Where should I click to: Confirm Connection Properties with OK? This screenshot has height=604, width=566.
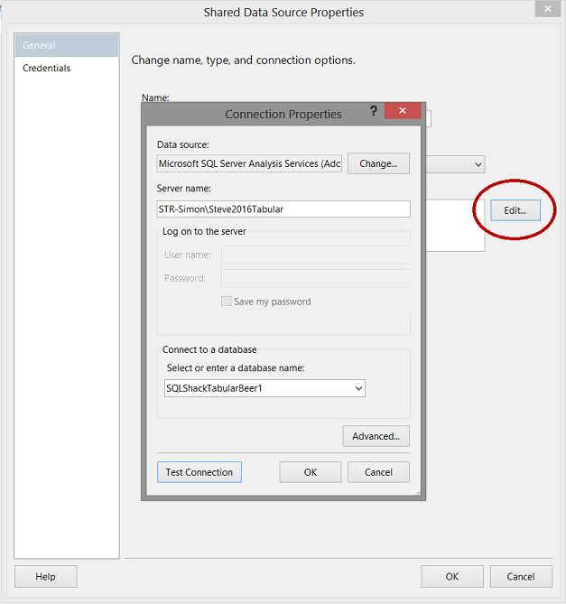tap(310, 472)
